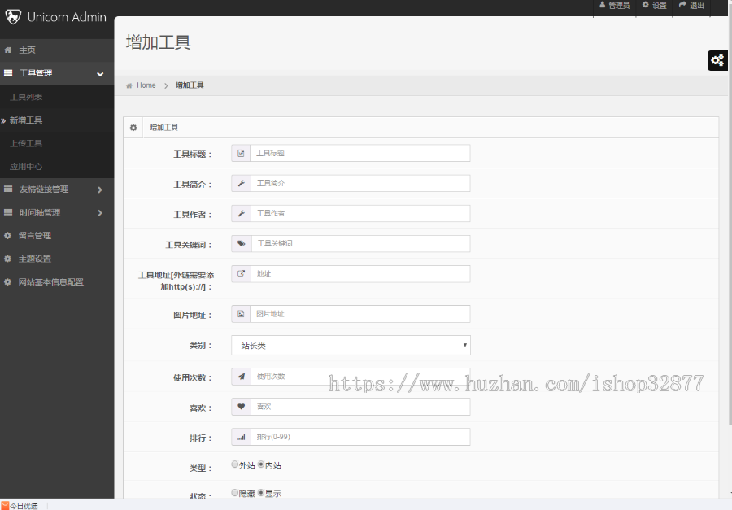
Task: Open 设置 in the top bar
Action: pos(659,6)
